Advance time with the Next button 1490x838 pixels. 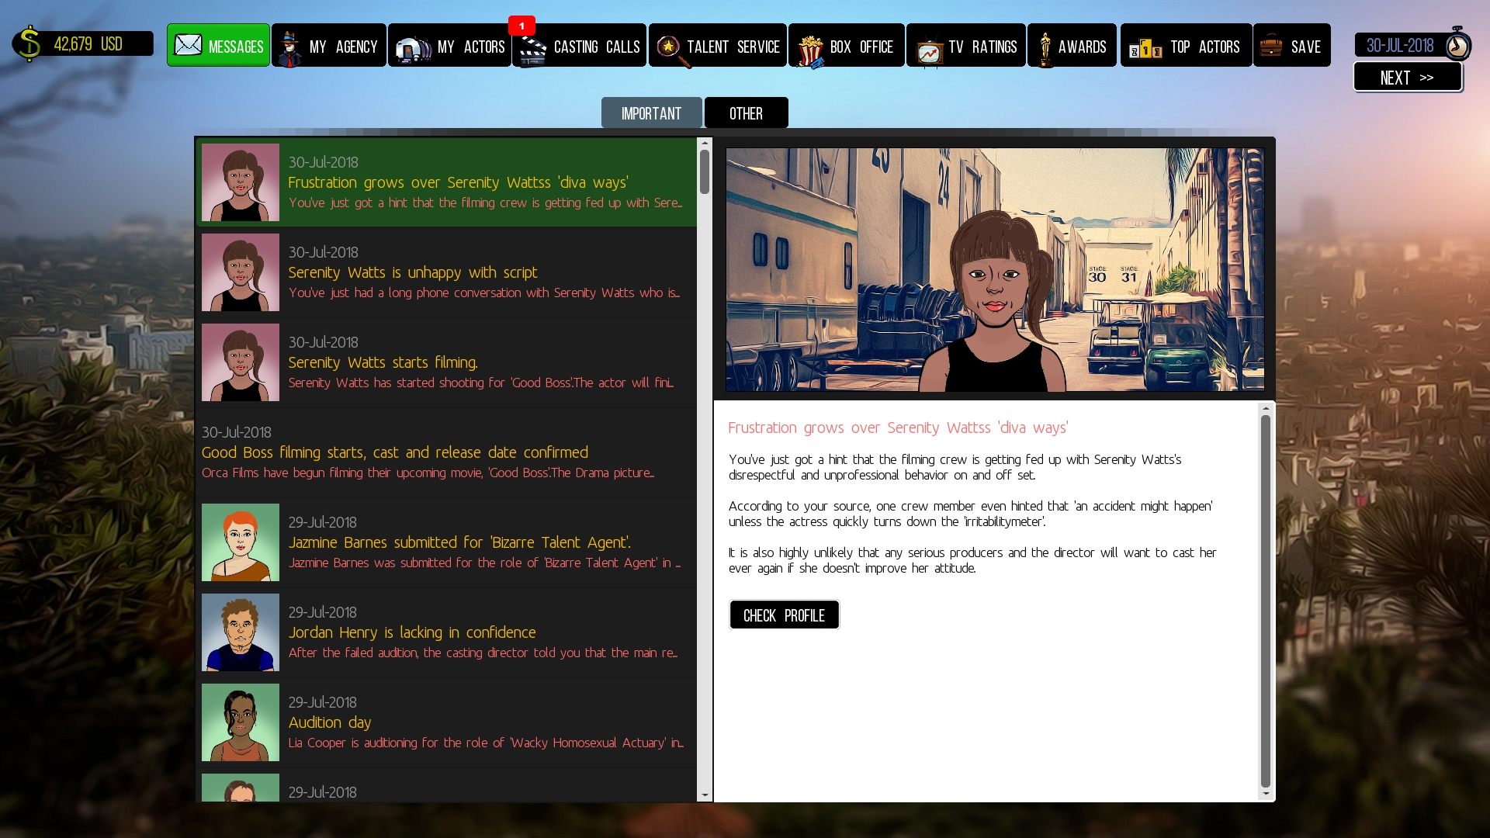tap(1407, 78)
